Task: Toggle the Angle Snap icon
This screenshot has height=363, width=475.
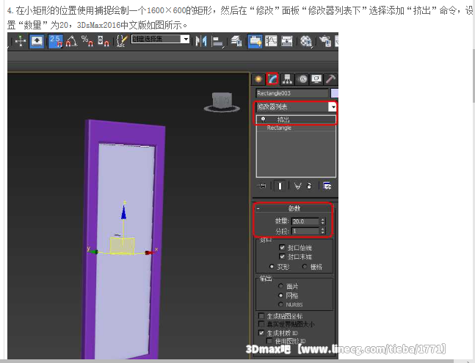Action: click(x=71, y=41)
